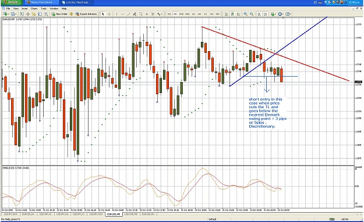Switch to the USDCHF,M5 chart tab
Screen dimensions: 364x222
[131, 214]
